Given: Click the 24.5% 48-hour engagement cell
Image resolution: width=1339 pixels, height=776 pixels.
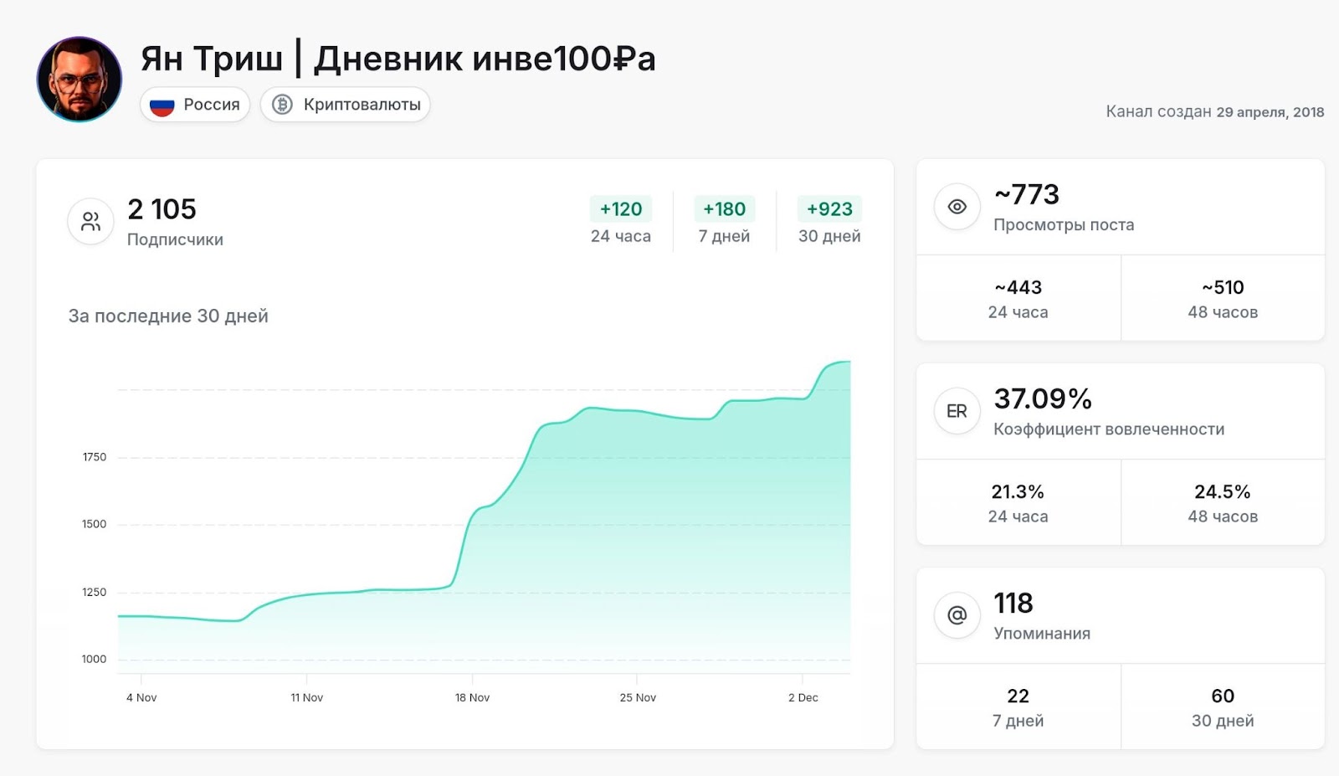Looking at the screenshot, I should (1222, 502).
